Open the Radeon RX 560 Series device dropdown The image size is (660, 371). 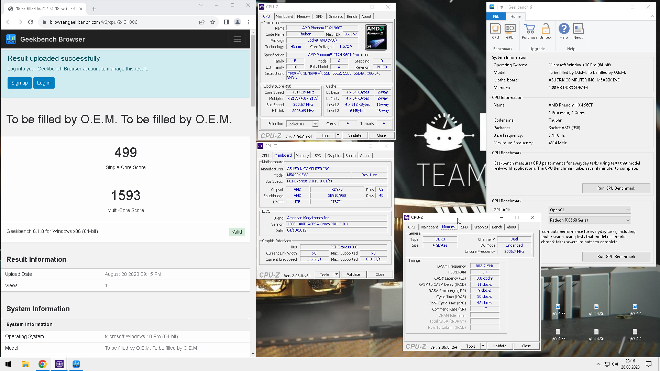tap(590, 220)
